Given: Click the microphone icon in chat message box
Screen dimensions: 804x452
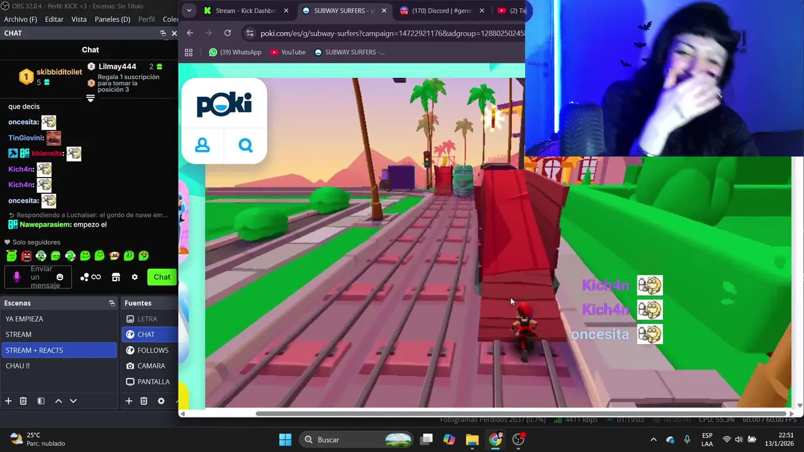Looking at the screenshot, I should [17, 277].
